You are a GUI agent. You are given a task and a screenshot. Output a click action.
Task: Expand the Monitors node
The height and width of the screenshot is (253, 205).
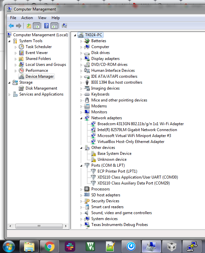[x=81, y=112]
